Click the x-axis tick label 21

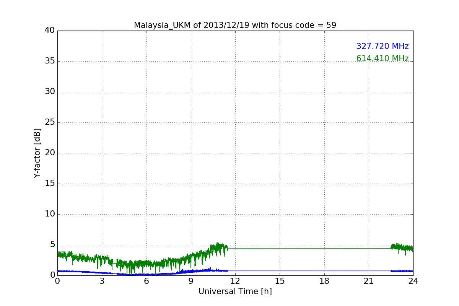369,281
